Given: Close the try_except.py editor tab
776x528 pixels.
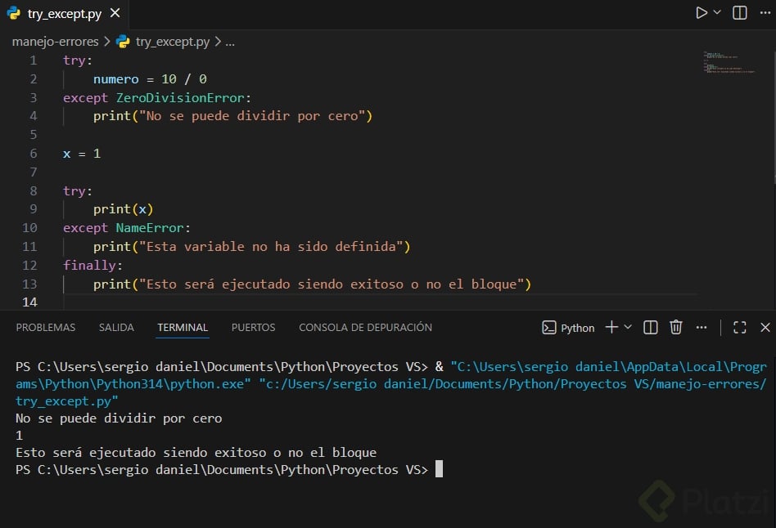Looking at the screenshot, I should pos(115,14).
